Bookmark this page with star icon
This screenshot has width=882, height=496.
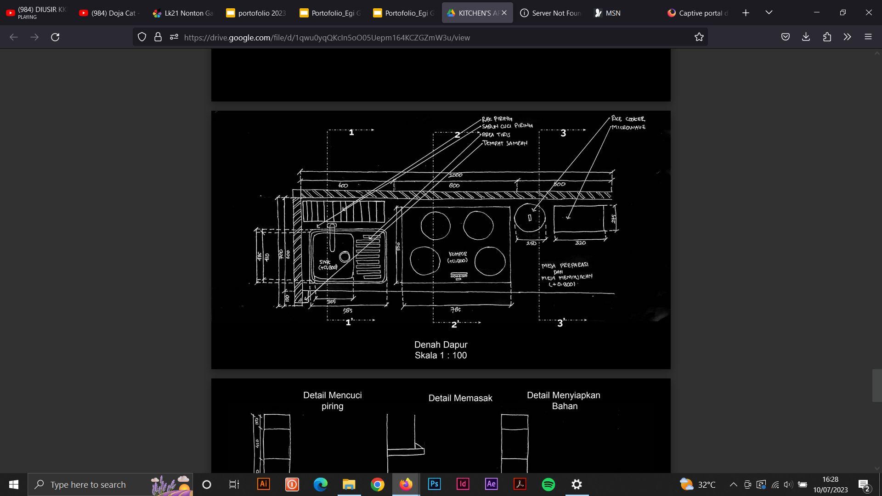point(699,37)
